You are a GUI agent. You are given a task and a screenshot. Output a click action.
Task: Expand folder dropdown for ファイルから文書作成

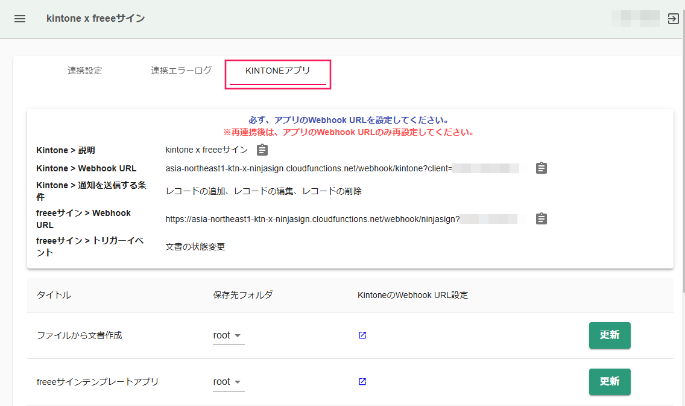coord(229,335)
